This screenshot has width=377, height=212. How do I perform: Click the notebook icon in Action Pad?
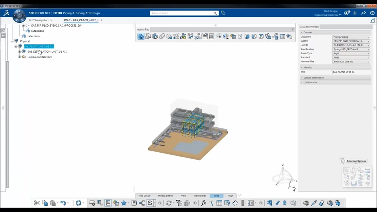(x=212, y=36)
